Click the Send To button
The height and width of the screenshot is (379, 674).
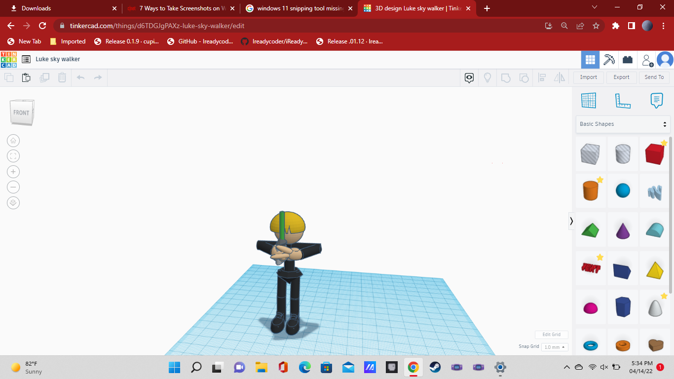click(654, 77)
